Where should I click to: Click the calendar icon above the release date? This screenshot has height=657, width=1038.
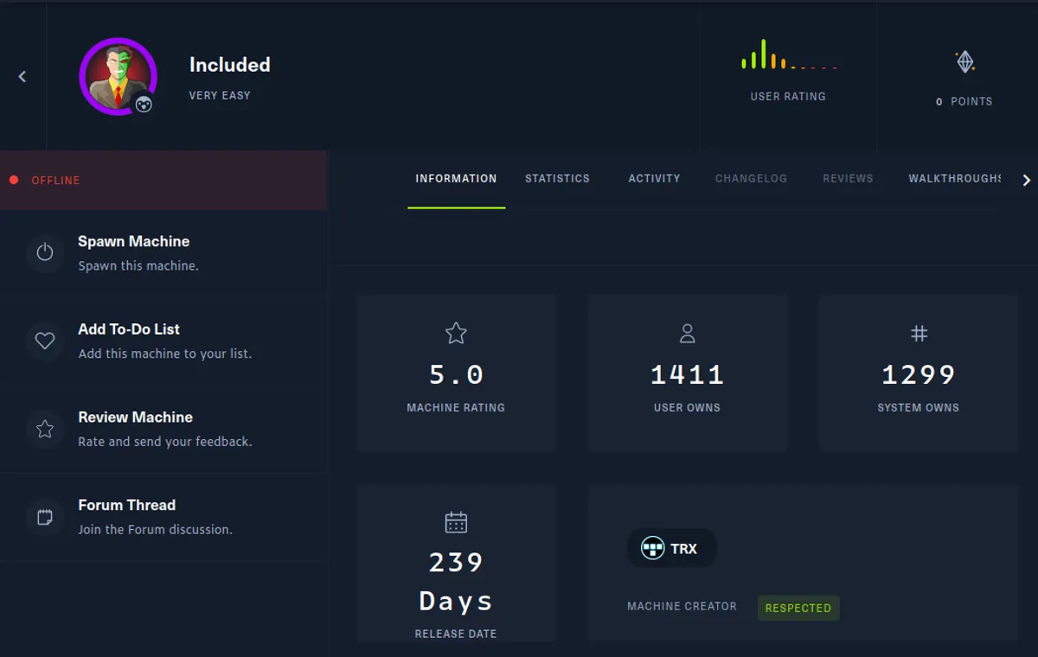point(456,521)
